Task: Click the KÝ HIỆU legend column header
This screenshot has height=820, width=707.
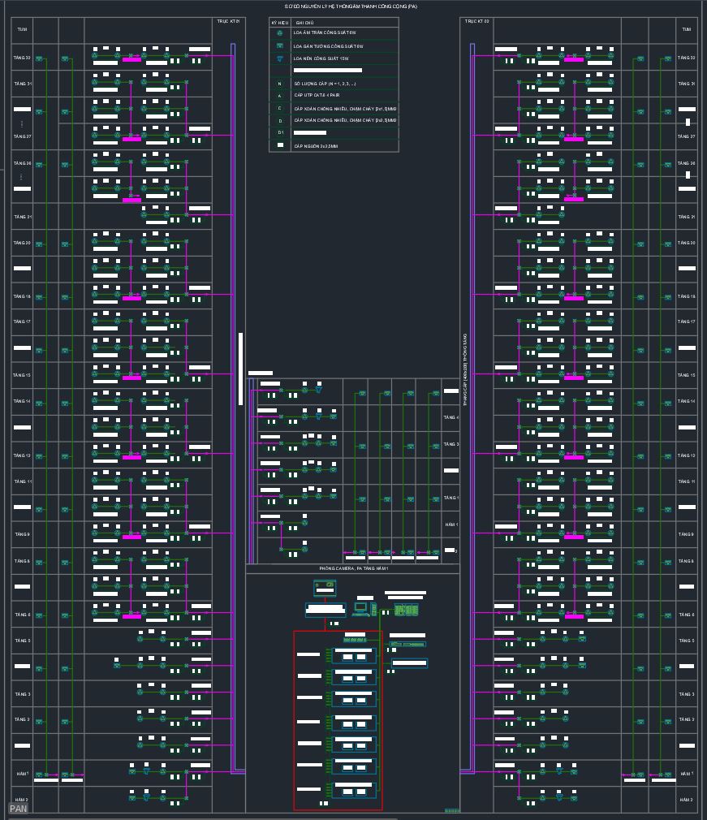Action: [280, 23]
